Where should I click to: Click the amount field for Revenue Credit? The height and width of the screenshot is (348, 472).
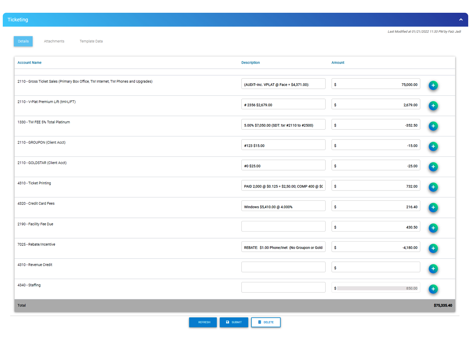tap(376, 267)
